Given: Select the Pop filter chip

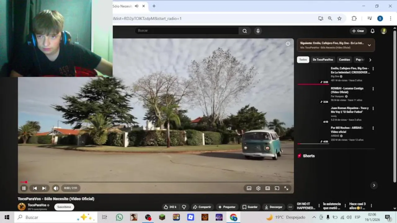Looking at the screenshot, I should pos(359,60).
